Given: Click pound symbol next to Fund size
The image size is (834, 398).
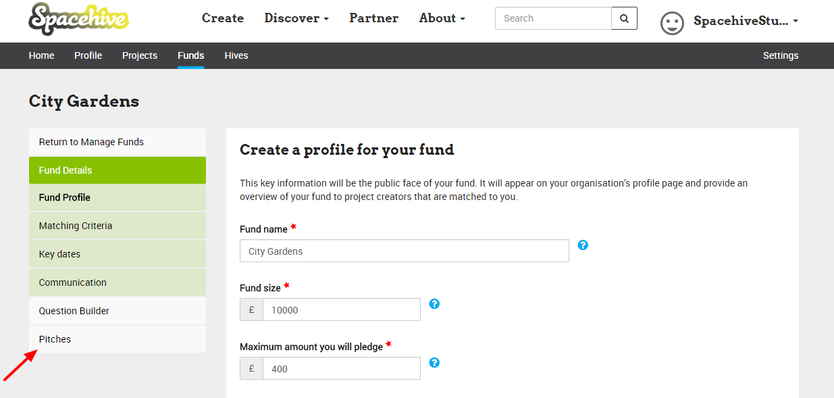Looking at the screenshot, I should click(x=251, y=309).
